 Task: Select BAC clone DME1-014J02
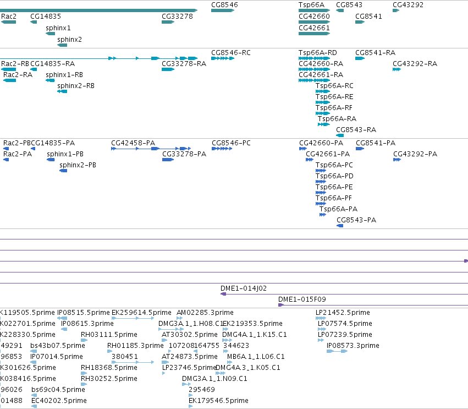click(x=244, y=289)
